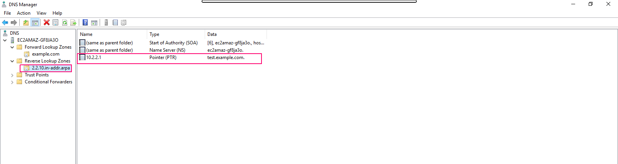Viewport: 618px width, 164px height.
Task: Click the test.example.com. data cell
Action: (226, 57)
